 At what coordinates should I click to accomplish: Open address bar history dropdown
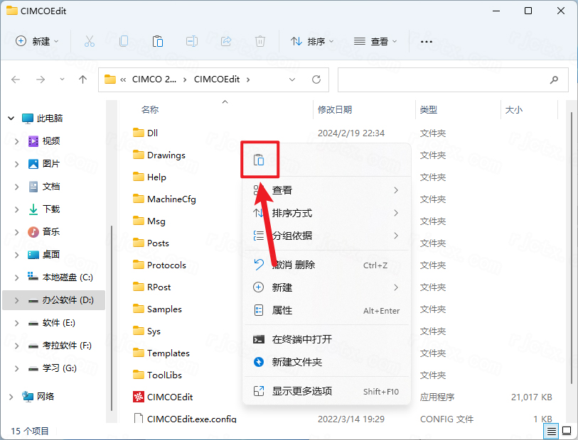292,79
